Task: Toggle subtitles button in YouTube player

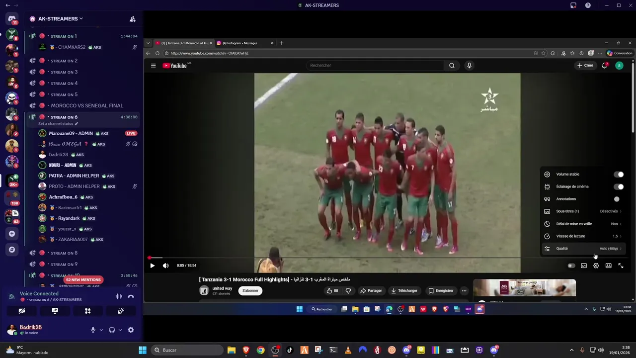Action: (x=584, y=266)
